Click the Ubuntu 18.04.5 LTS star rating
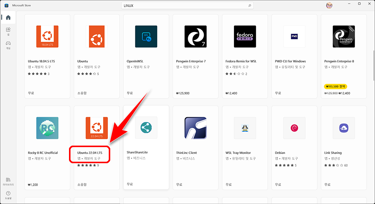 [39, 74]
